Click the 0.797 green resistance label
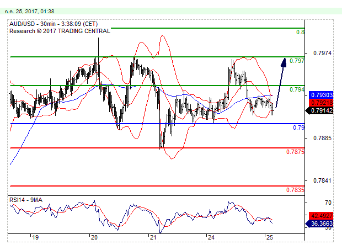Image resolution: width=342 pixels, height=250 pixels. click(x=297, y=61)
